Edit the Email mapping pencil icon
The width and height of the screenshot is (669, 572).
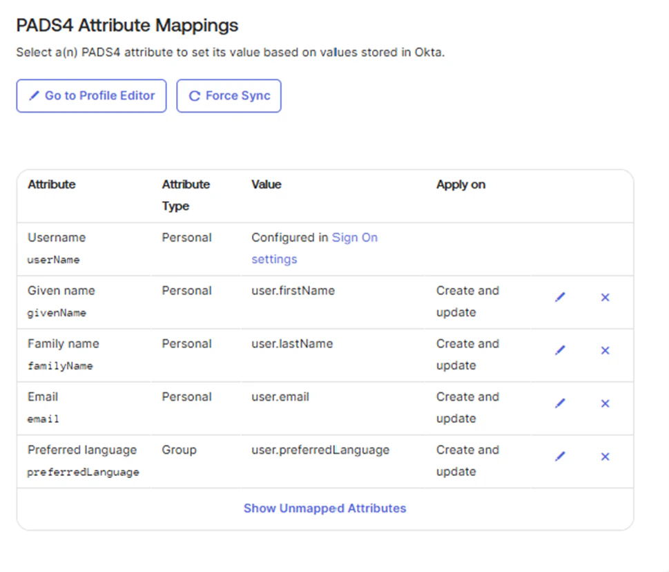point(560,403)
